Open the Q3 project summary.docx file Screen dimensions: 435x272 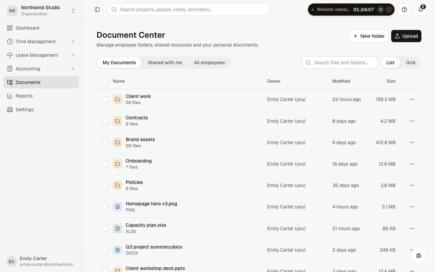(154, 247)
